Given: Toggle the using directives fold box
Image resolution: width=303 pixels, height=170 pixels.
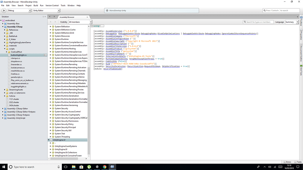Looking at the screenshot, I should (x=92, y=26).
